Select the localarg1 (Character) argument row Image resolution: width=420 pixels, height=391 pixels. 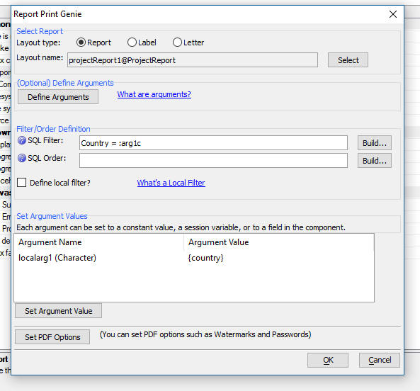[194, 258]
